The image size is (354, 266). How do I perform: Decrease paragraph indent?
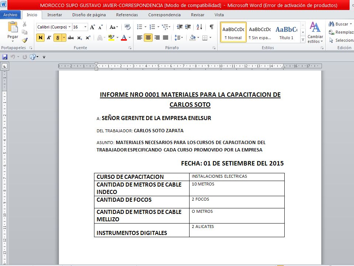[180, 27]
